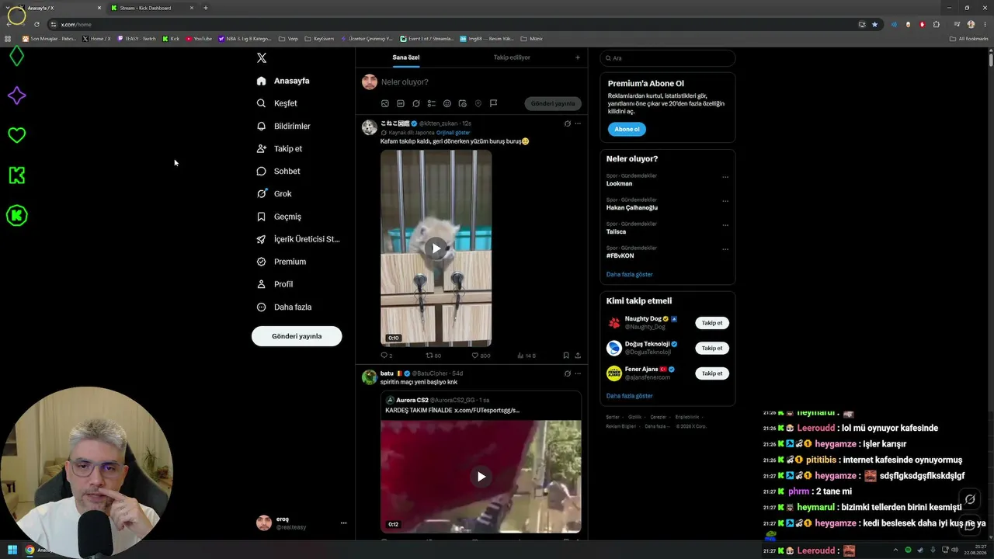The image size is (994, 559).
Task: Switch to Sana özel tab
Action: click(406, 57)
